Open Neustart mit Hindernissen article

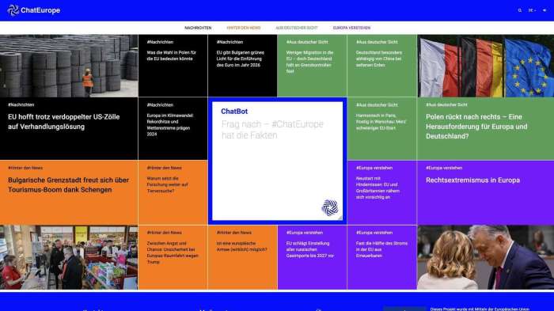(378, 188)
